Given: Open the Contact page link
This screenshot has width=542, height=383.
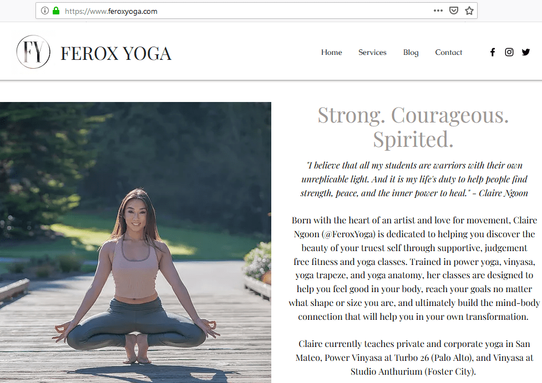Looking at the screenshot, I should point(448,53).
